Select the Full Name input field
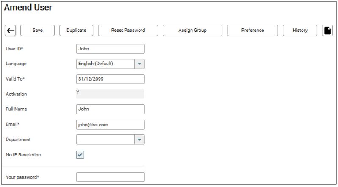338x187 pixels. pyautogui.click(x=110, y=109)
